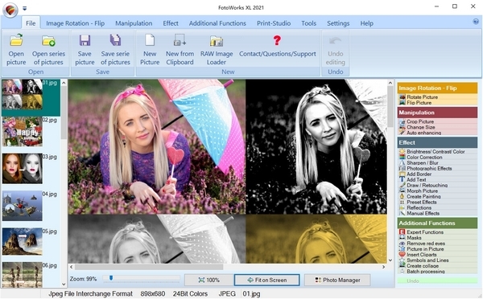Open series of pictures

pyautogui.click(x=48, y=49)
